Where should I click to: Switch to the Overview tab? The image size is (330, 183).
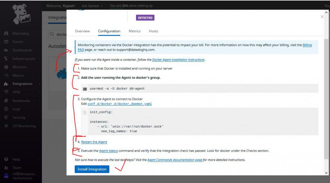tap(82, 31)
